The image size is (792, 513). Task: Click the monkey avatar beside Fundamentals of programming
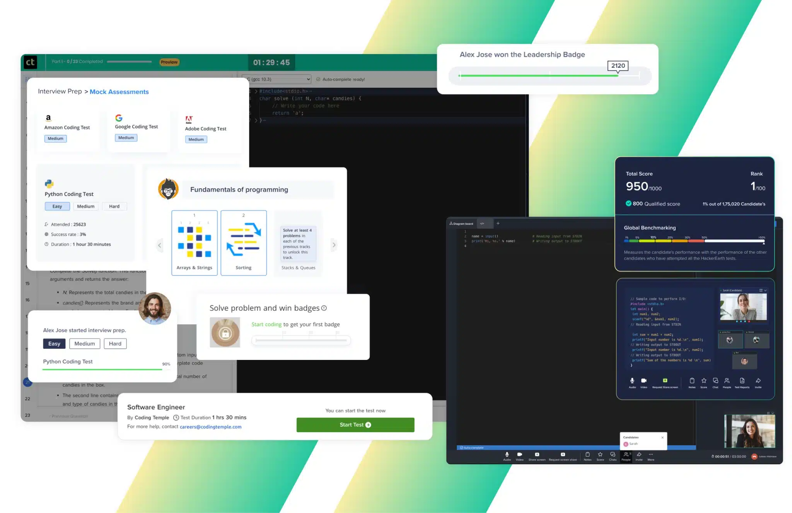pyautogui.click(x=168, y=189)
